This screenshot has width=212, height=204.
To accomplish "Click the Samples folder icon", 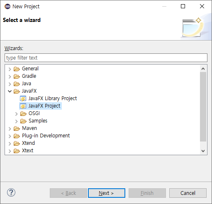I will (x=23, y=121).
